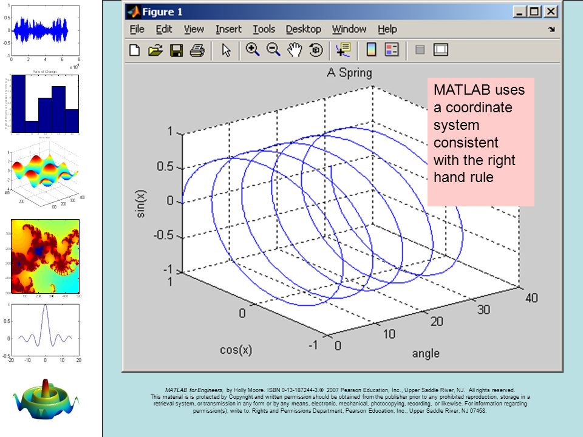Open the Desktop menu

tap(304, 29)
